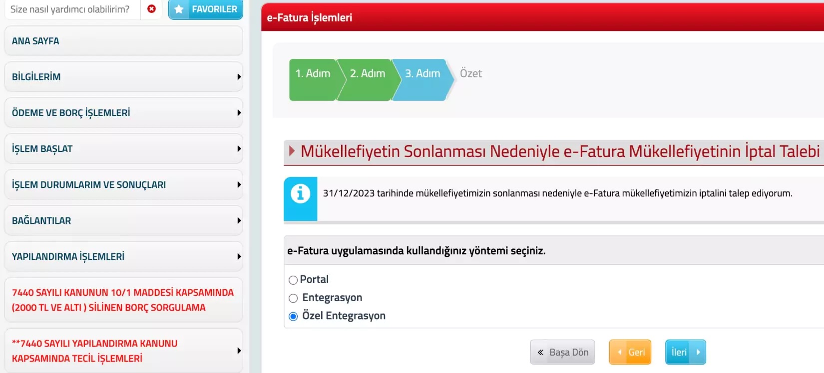Click the FAVORİLER button
This screenshot has width=824, height=373.
[x=205, y=9]
